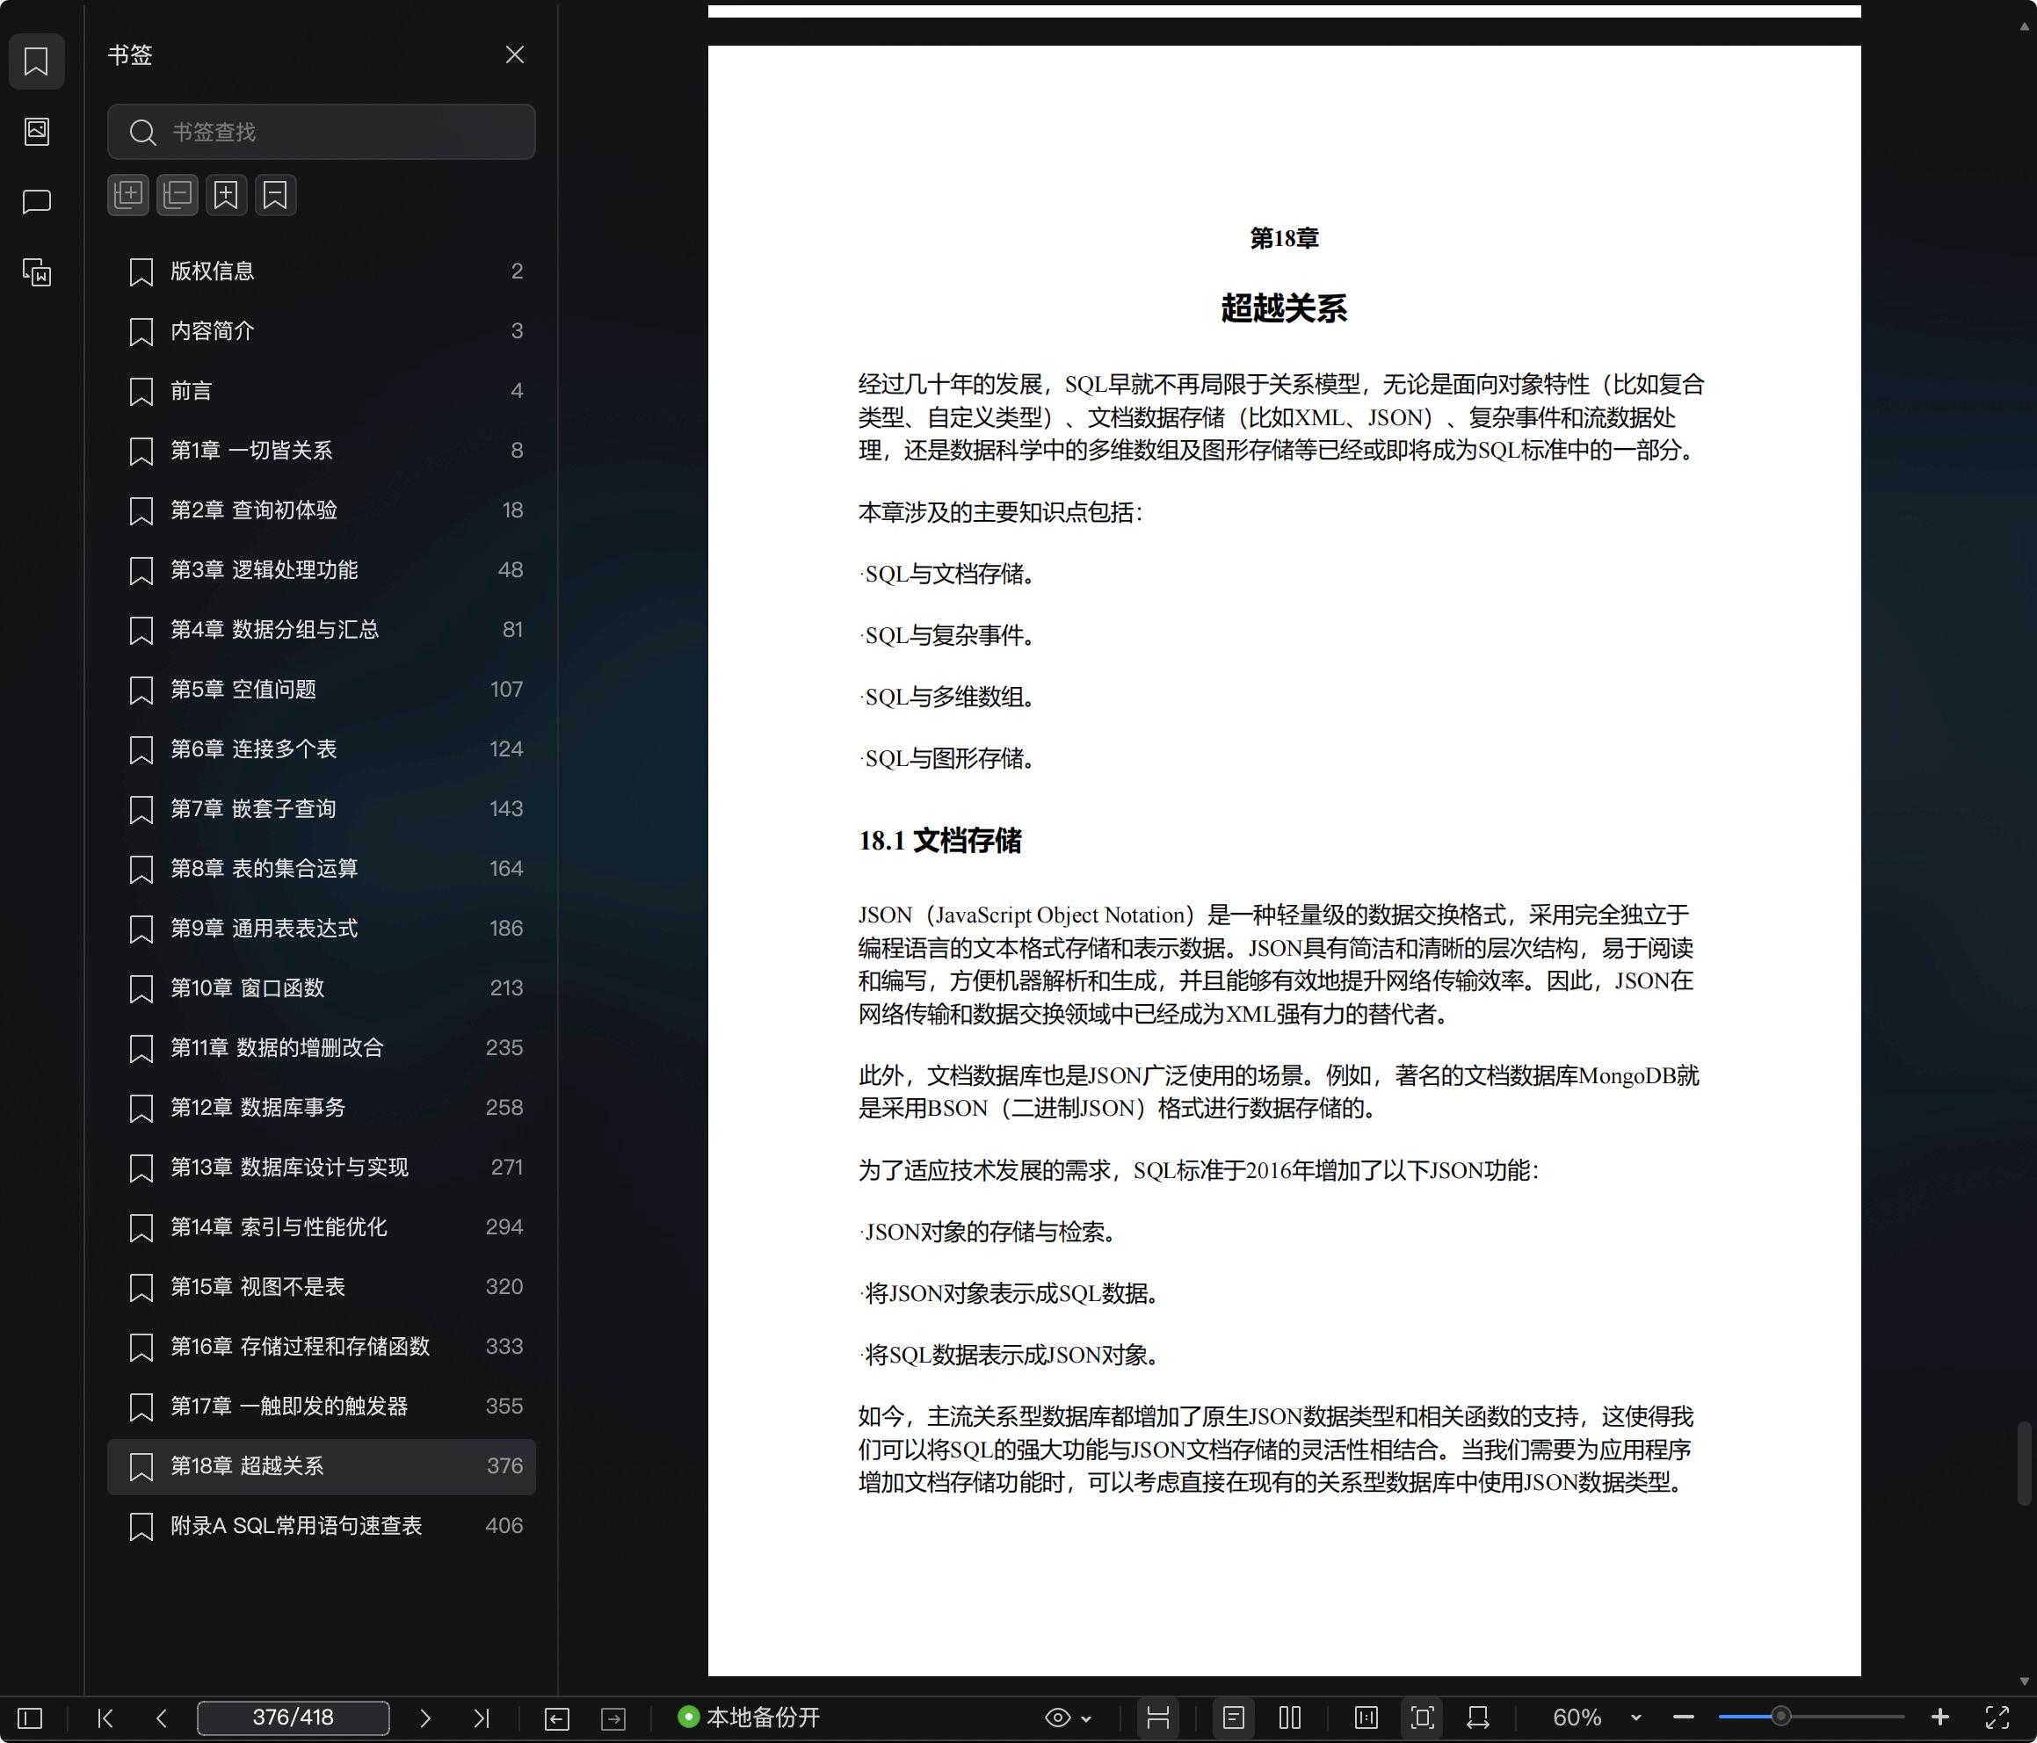Screen dimensions: 2037x1743
Task: Select 第11章 数据的增删改合
Action: point(322,1048)
